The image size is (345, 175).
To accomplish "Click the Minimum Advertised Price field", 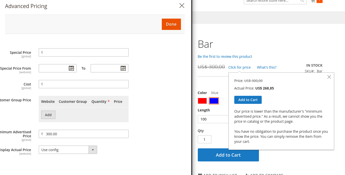I will tap(84, 134).
